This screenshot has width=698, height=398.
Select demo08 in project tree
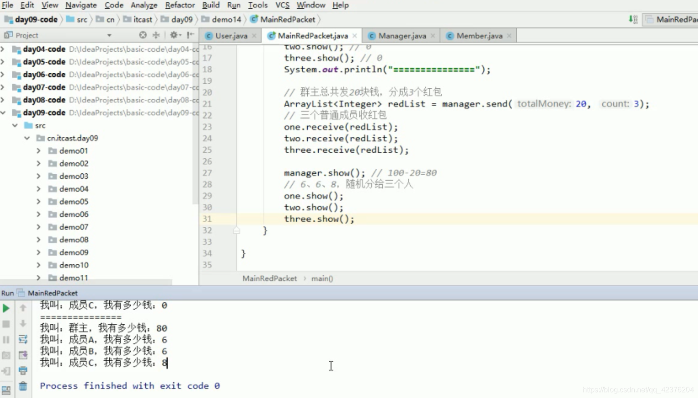point(74,240)
